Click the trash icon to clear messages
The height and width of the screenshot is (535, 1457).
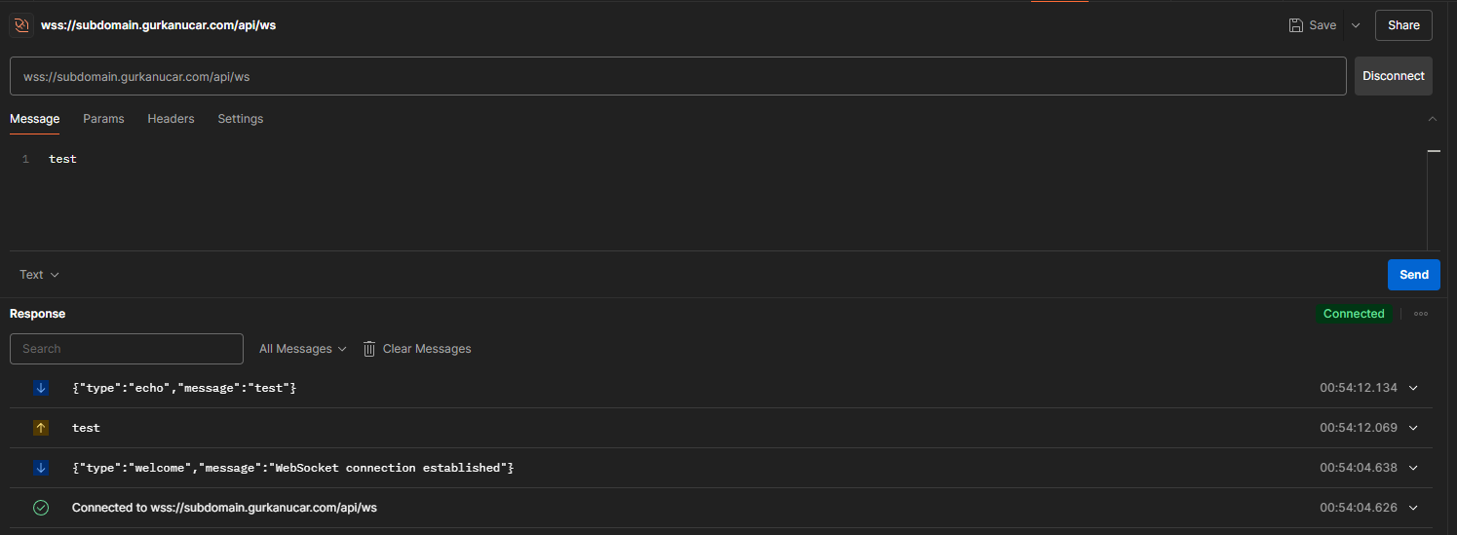coord(369,349)
